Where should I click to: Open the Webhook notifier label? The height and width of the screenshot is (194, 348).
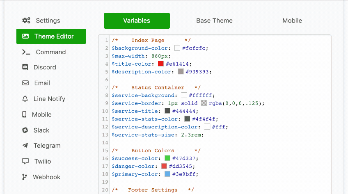(x=47, y=177)
